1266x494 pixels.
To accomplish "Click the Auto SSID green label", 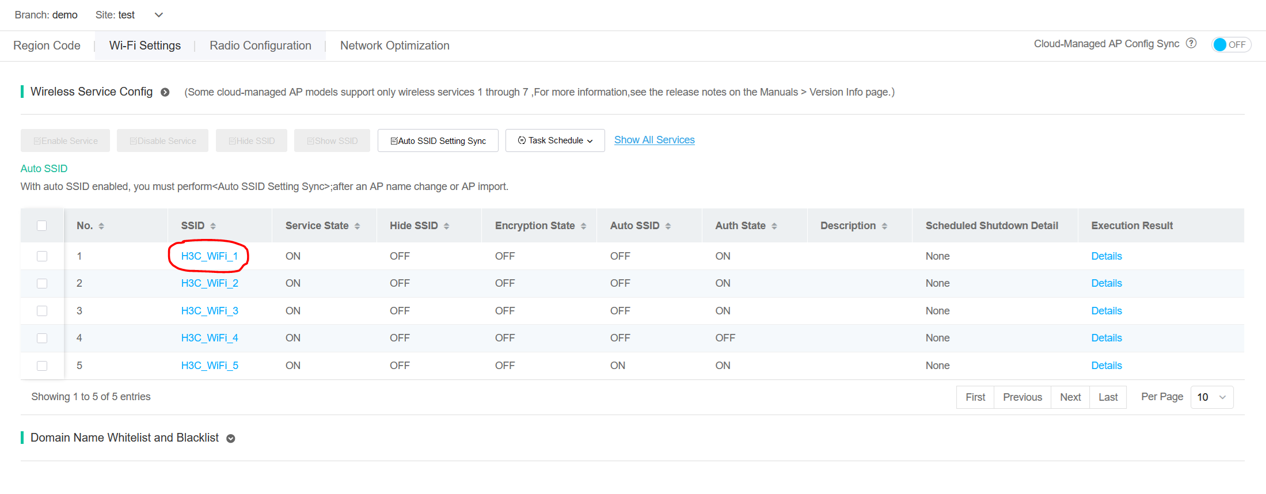I will click(44, 169).
